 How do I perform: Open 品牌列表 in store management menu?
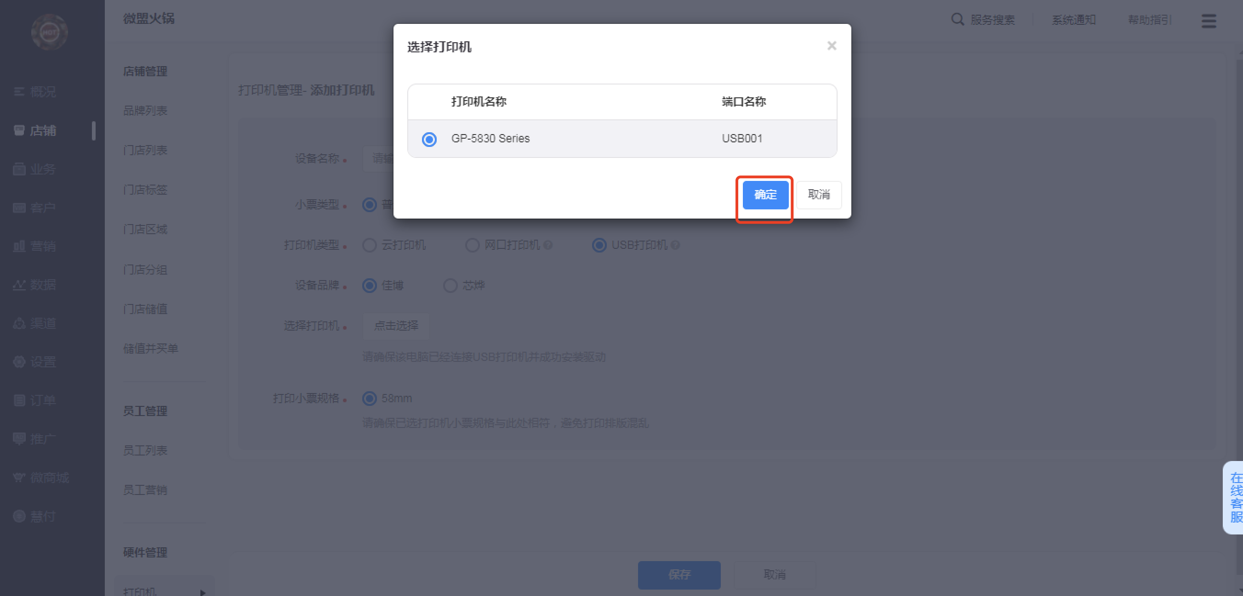[x=145, y=111]
